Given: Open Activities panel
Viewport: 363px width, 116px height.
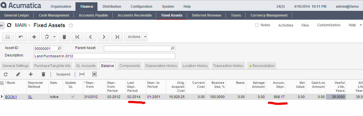Looking at the screenshot, I should click(286, 25).
